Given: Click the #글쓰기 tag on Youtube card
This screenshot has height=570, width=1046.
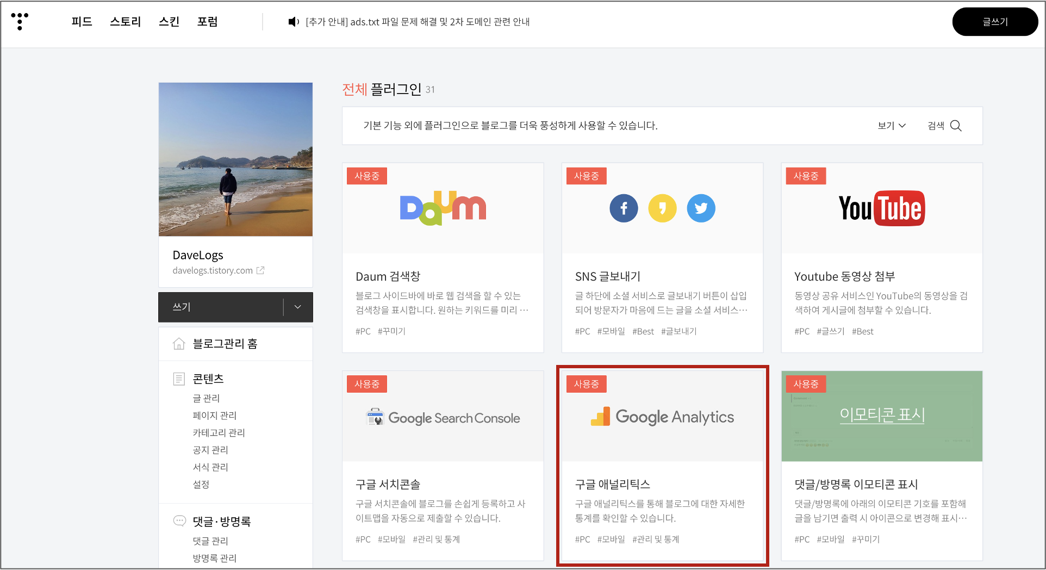Looking at the screenshot, I should (830, 331).
